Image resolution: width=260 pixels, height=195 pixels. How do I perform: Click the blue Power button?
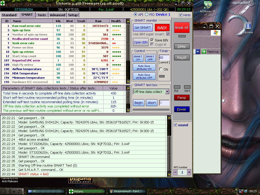tap(182, 109)
